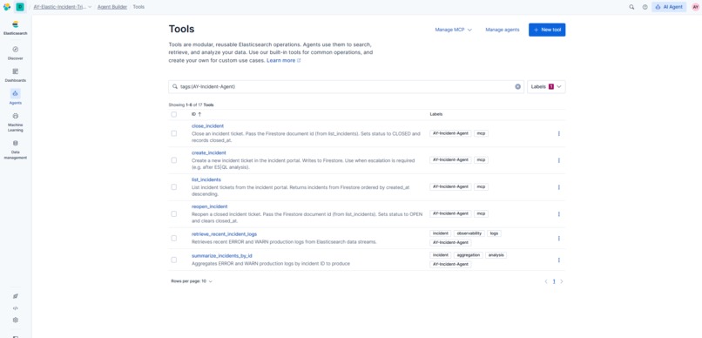Click the mcp label on close_incident row
This screenshot has height=338, width=702.
(482, 133)
